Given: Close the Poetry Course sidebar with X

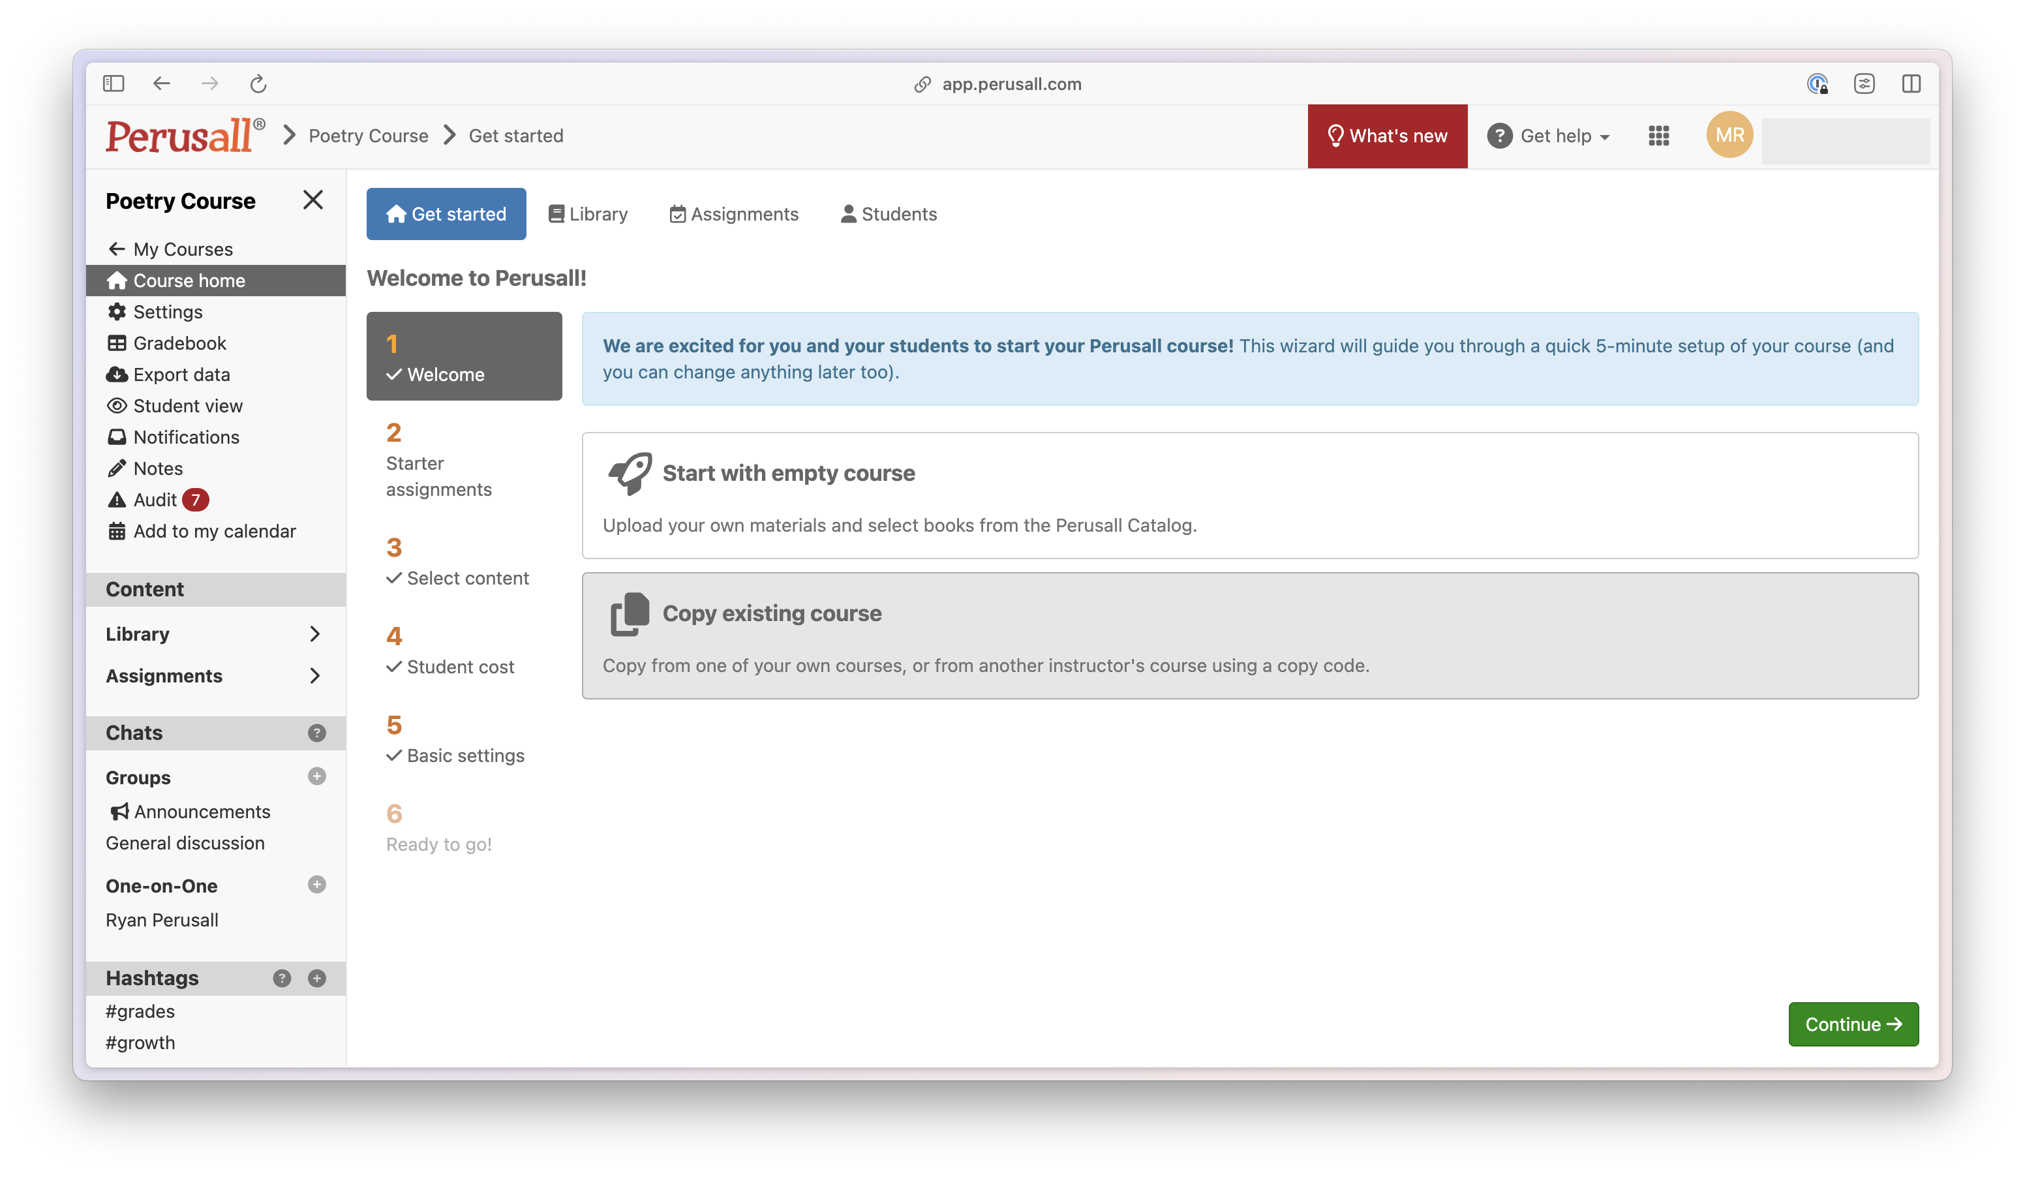Looking at the screenshot, I should [312, 200].
